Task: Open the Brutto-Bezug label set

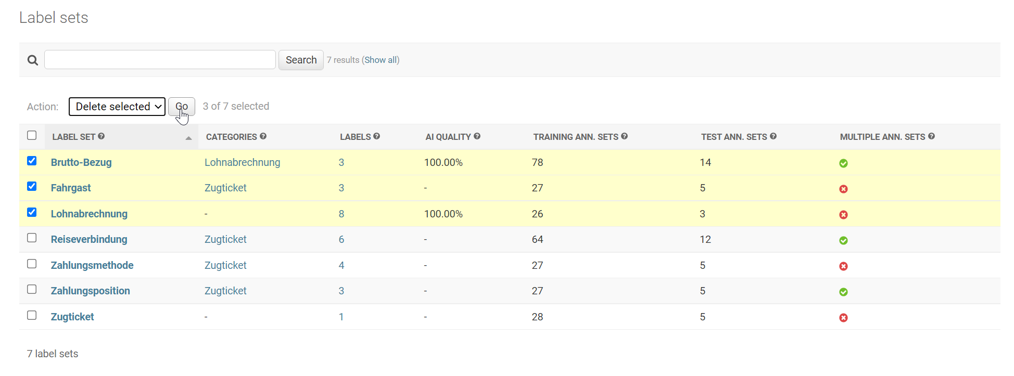Action: pyautogui.click(x=81, y=162)
